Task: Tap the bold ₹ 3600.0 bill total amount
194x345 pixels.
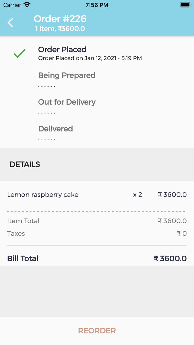Action: (x=170, y=258)
